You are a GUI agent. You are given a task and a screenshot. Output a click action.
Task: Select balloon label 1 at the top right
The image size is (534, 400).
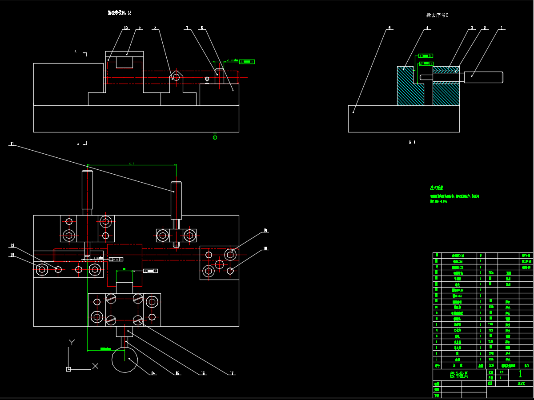pos(502,28)
